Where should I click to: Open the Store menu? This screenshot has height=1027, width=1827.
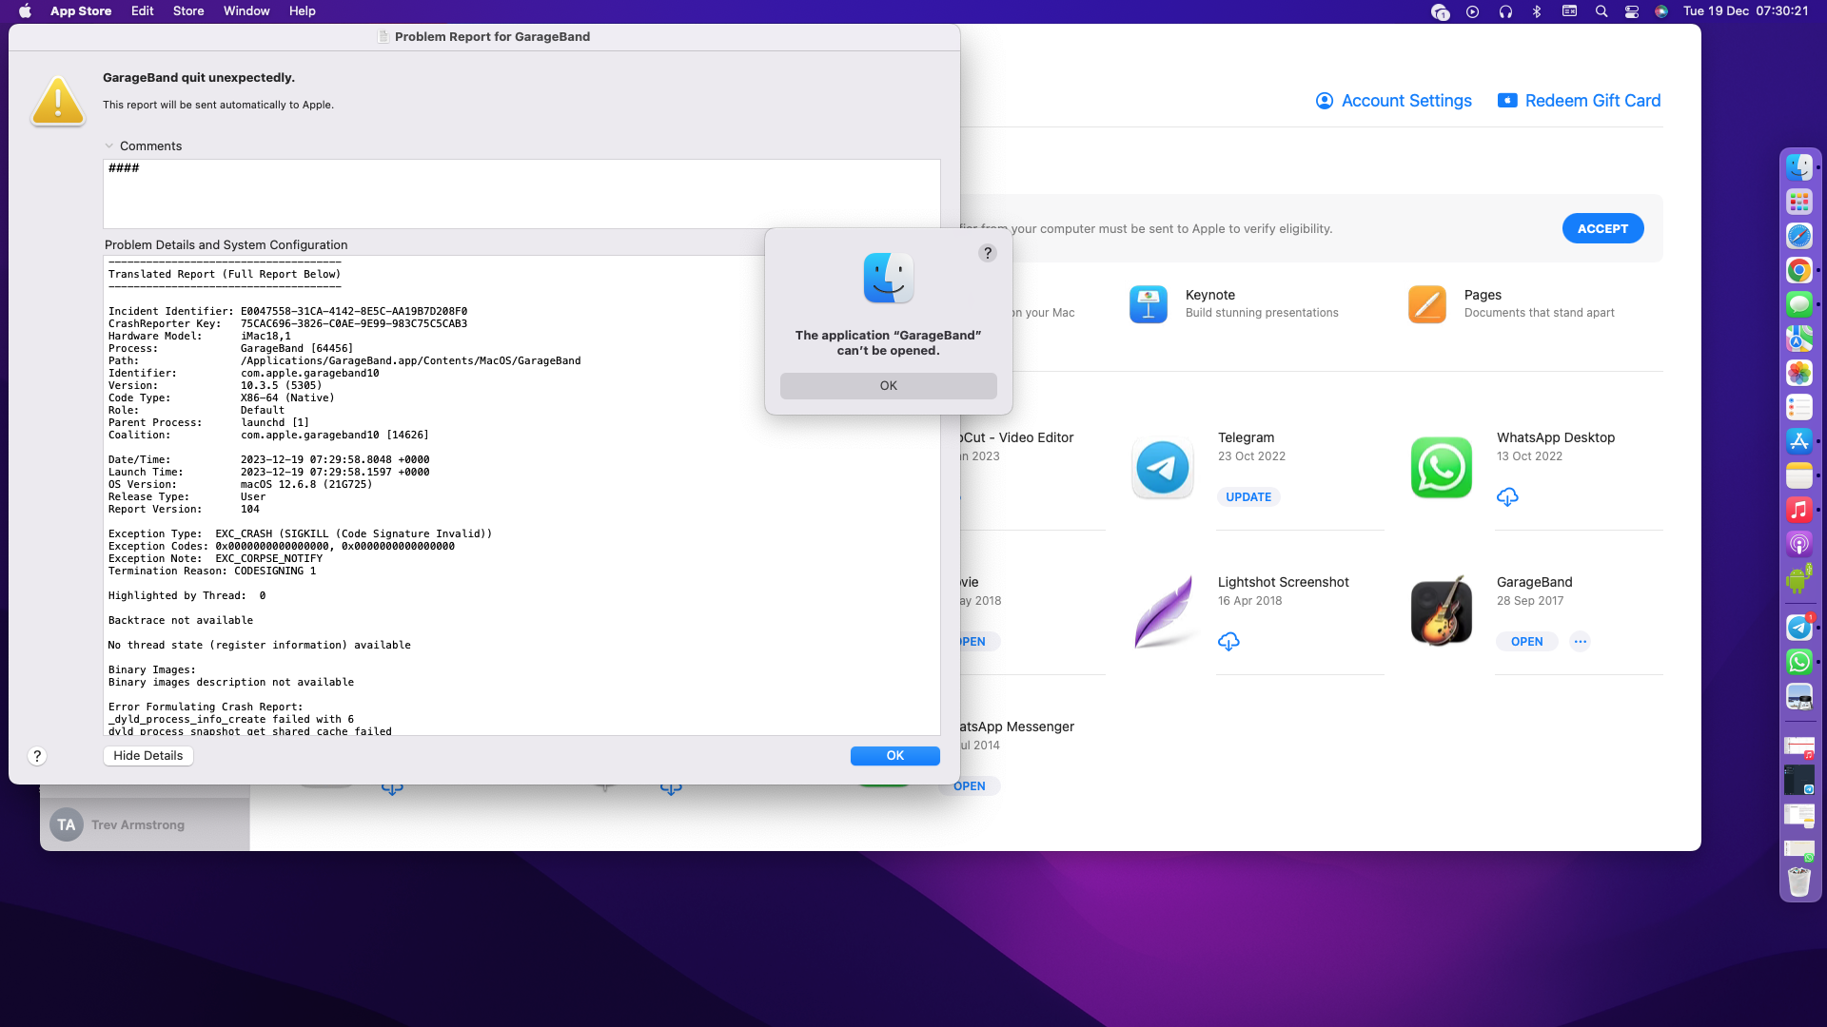tap(187, 11)
